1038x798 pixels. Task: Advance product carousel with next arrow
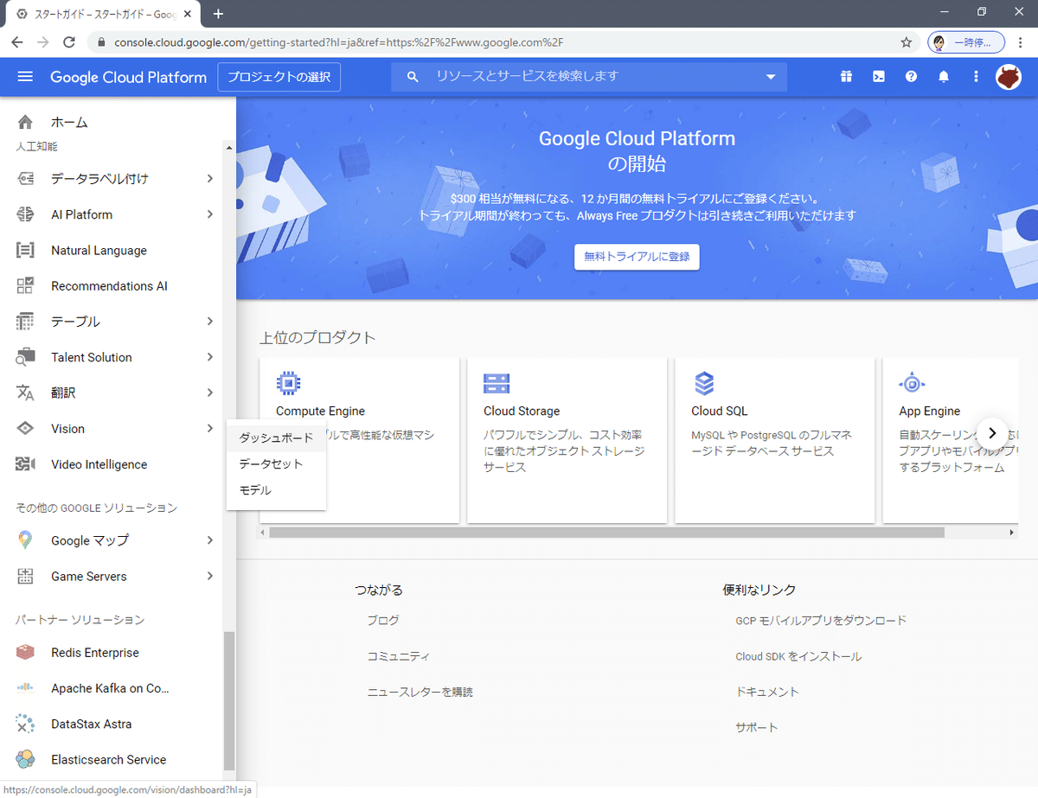[x=992, y=433]
